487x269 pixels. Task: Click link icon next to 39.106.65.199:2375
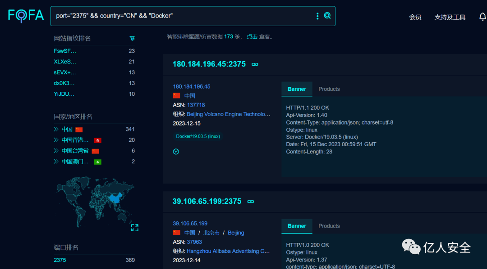tap(250, 202)
